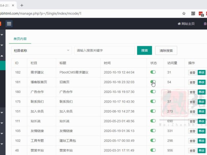The width and height of the screenshot is (207, 155).
Task: Bookmark this page with the star icon
Action: 184,14
